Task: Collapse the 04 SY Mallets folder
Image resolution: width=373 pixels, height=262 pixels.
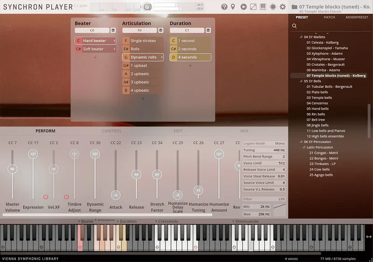Action: pos(301,37)
